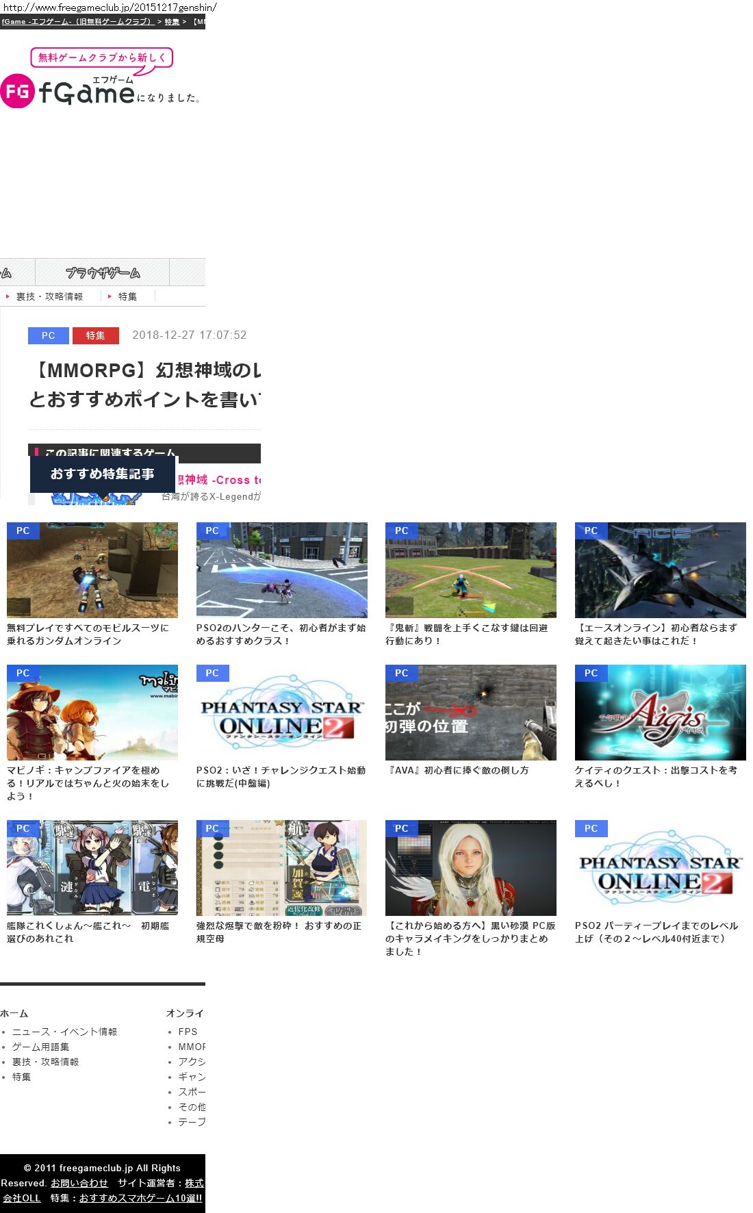Screen dimensions: 753x1213
Task: Open the Mabinogi campfire article thumbnail
Action: (92, 713)
